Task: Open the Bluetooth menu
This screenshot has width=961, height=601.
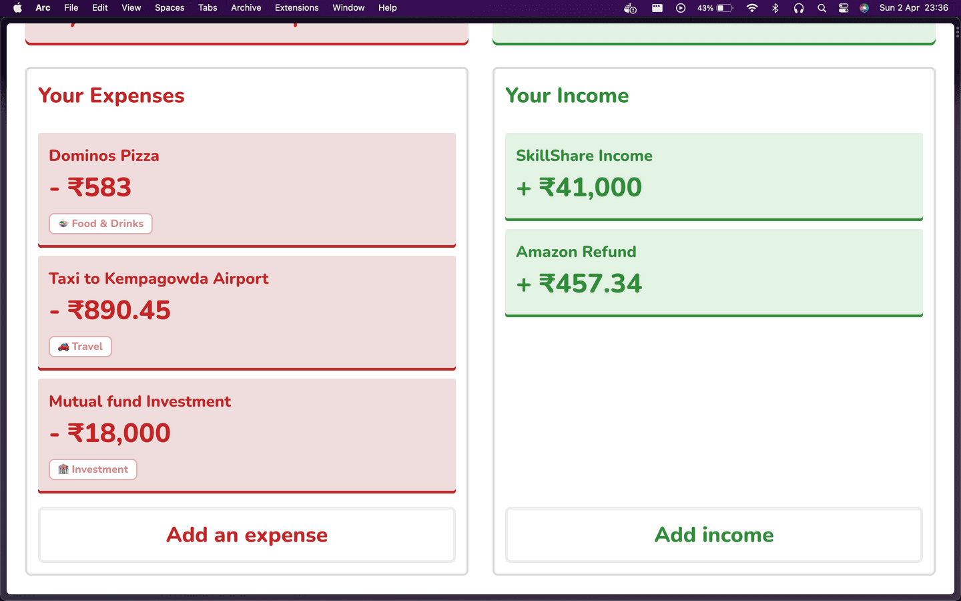Action: (775, 8)
